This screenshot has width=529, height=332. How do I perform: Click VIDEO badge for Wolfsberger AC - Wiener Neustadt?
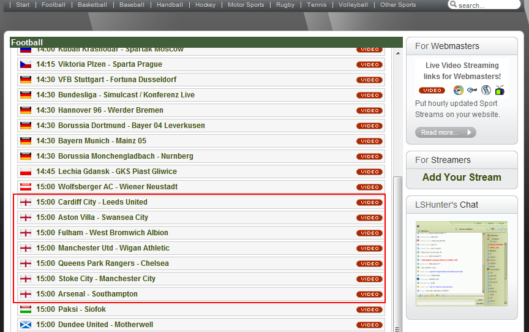(369, 187)
